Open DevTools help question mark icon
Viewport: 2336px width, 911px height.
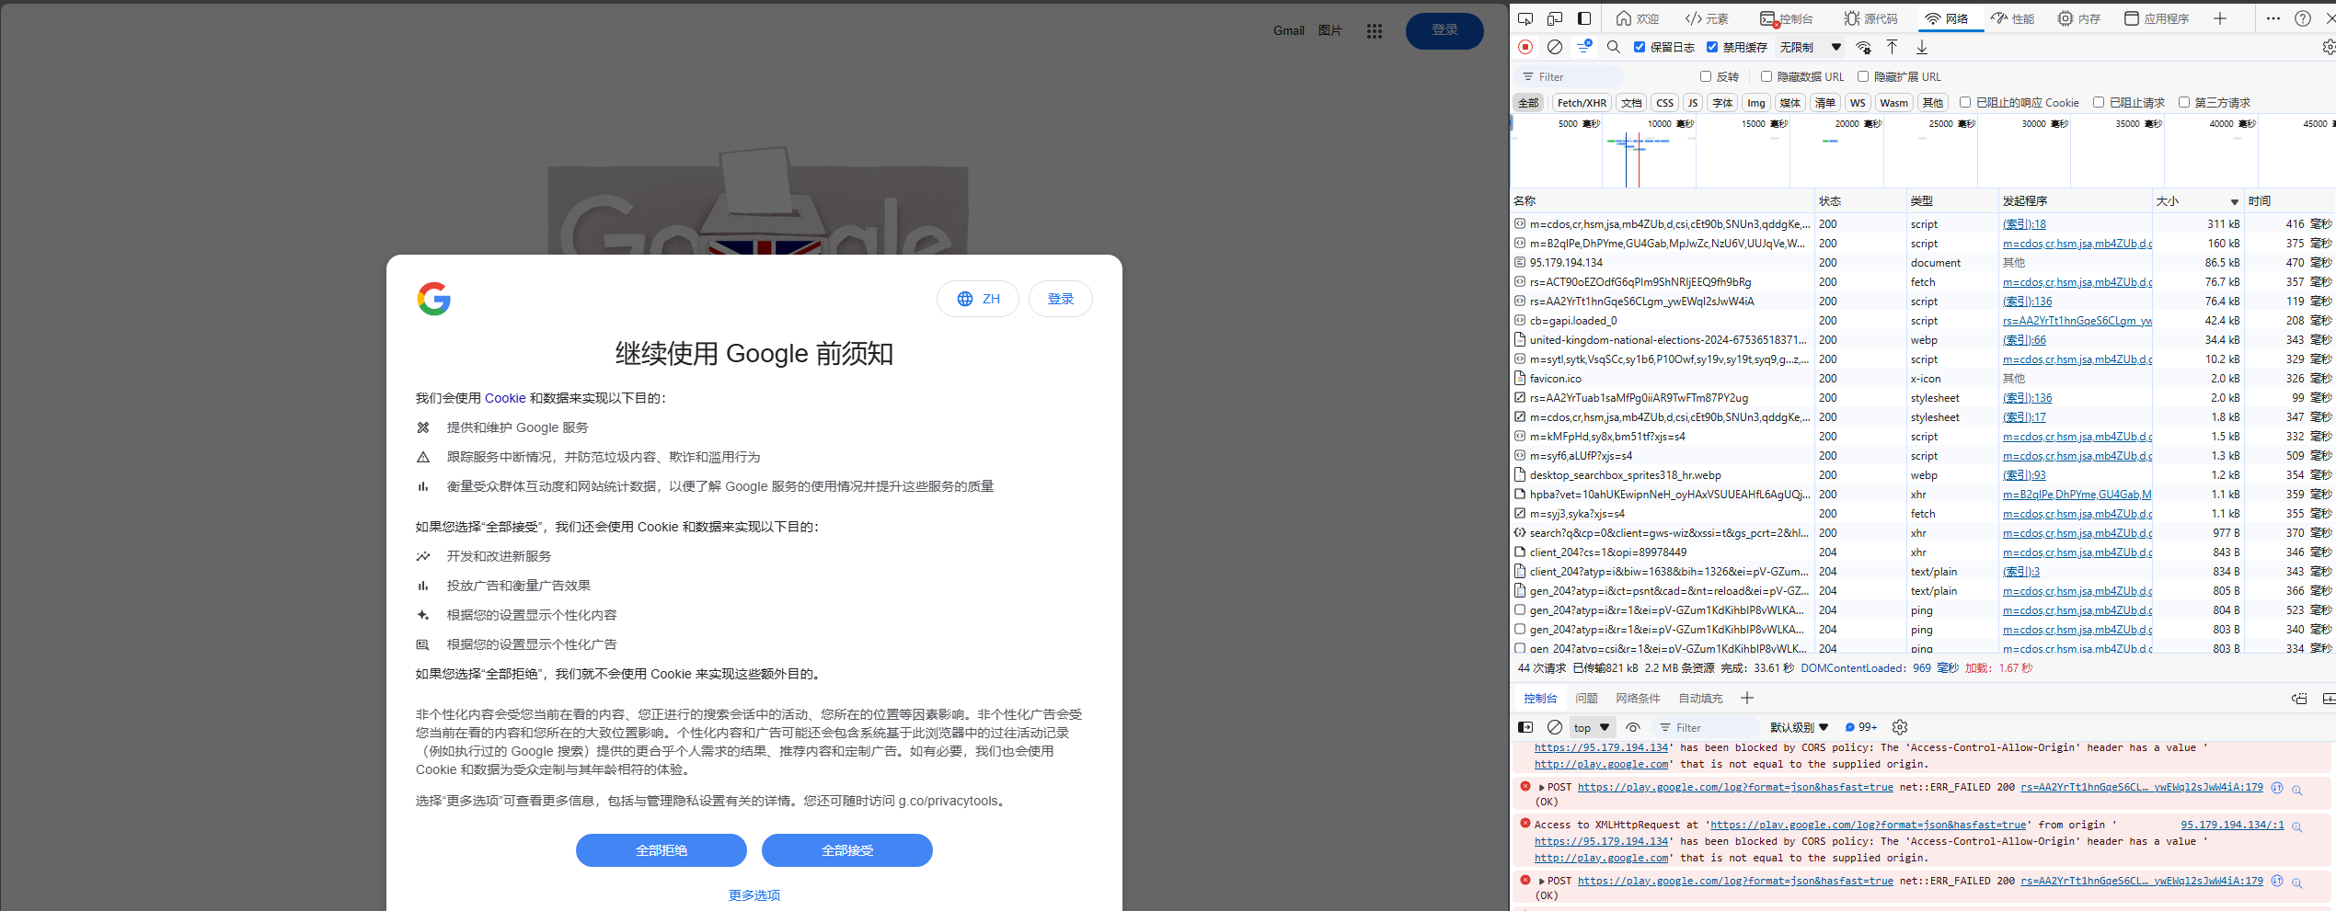click(2303, 18)
